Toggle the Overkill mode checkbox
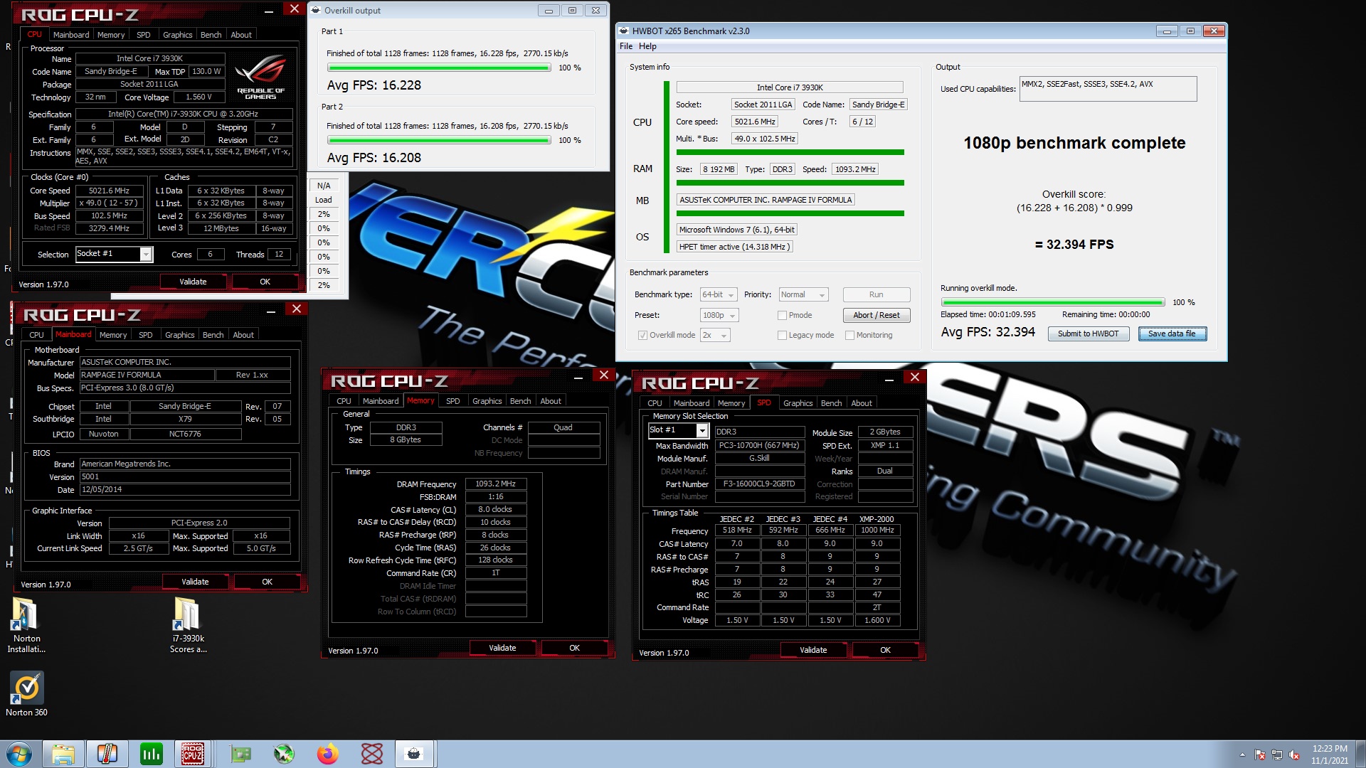The image size is (1366, 768). tap(643, 336)
